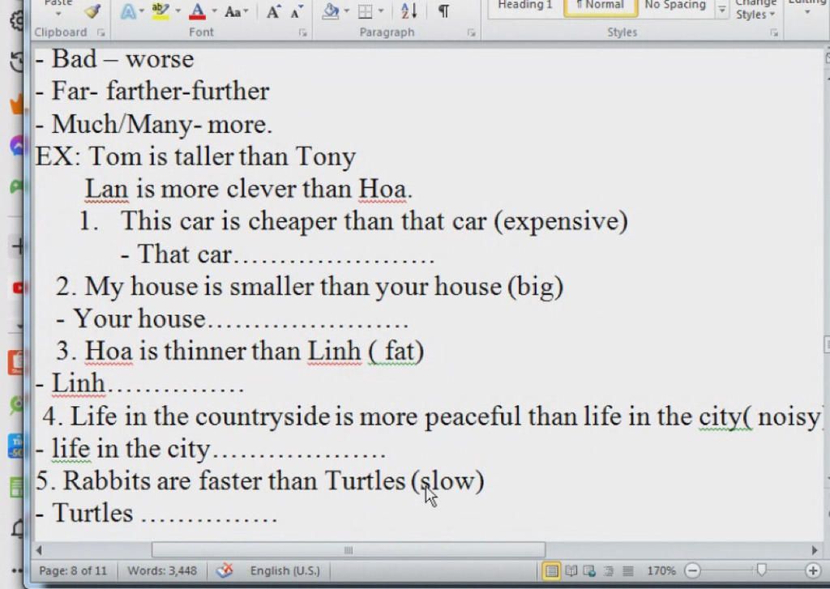Open the Change Case (Aa) button
Image resolution: width=830 pixels, height=589 pixels.
coord(236,11)
